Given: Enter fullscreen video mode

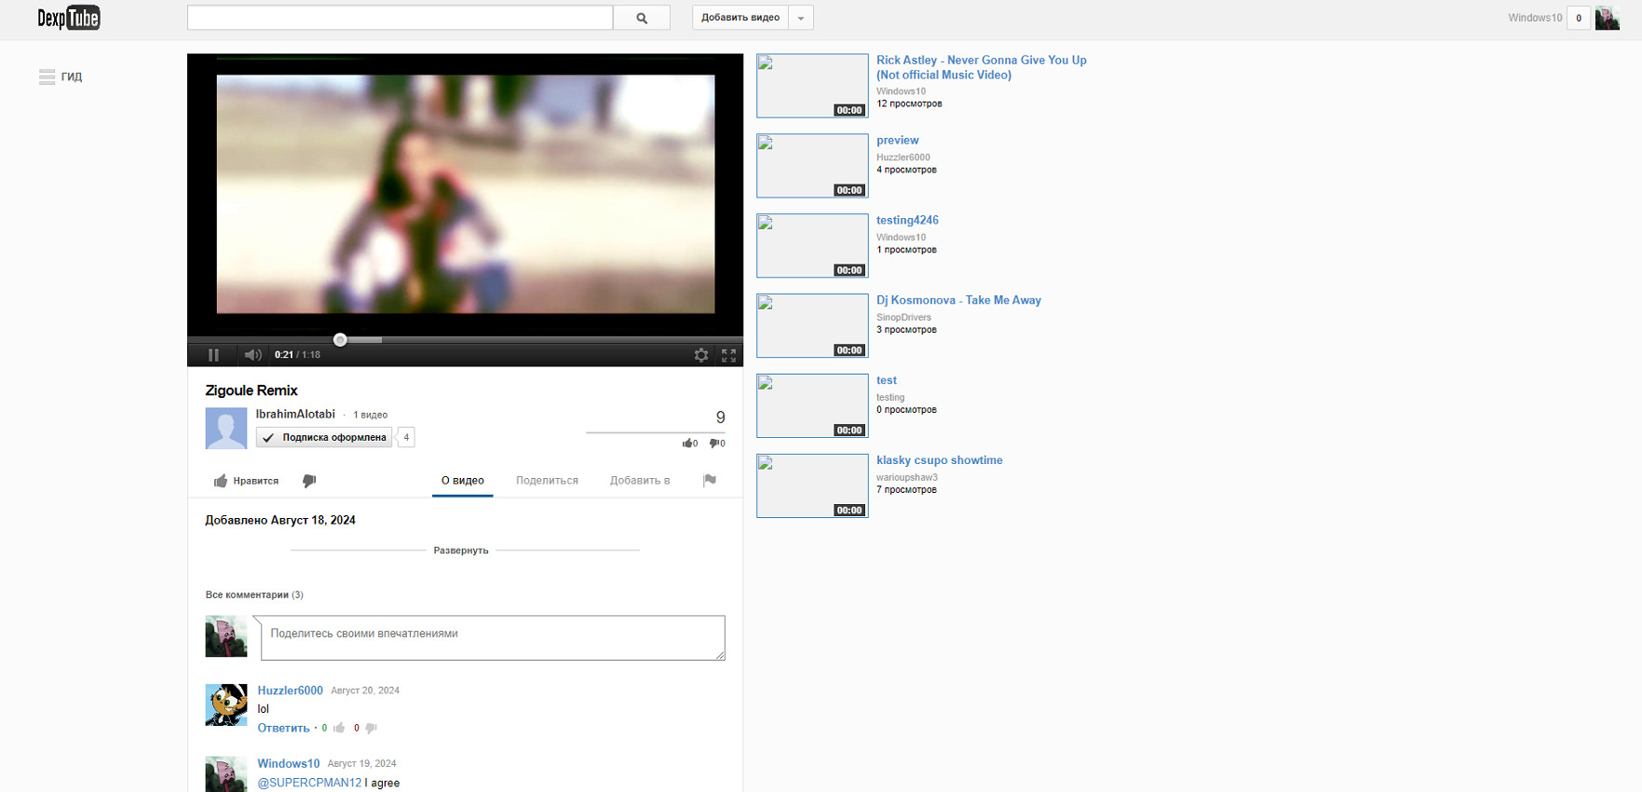Looking at the screenshot, I should [x=728, y=355].
